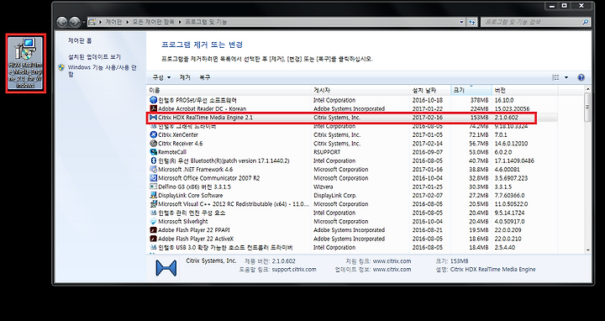Expand the view options dropdown arrow
The image size is (605, 321).
click(x=566, y=77)
